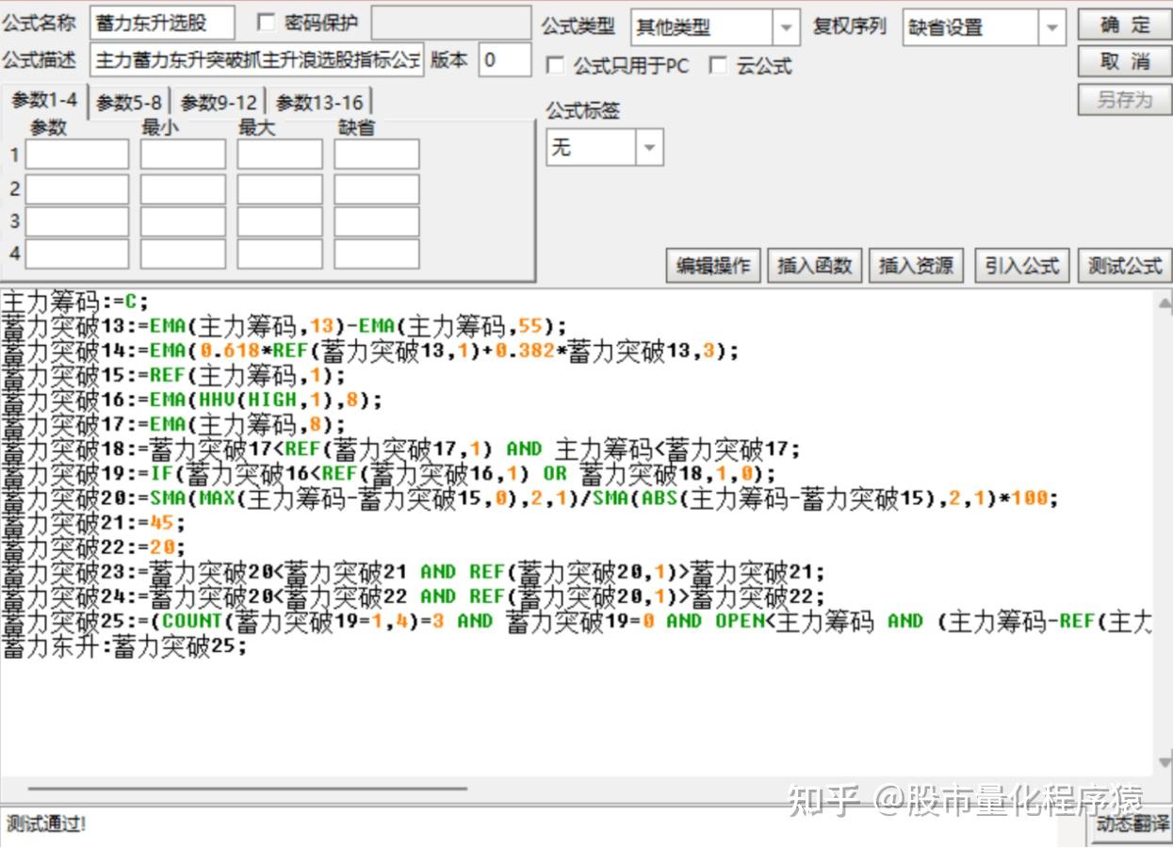Click the horizontal scrollbar thumb below the code
Screen dimensions: 1173x848
click(248, 789)
